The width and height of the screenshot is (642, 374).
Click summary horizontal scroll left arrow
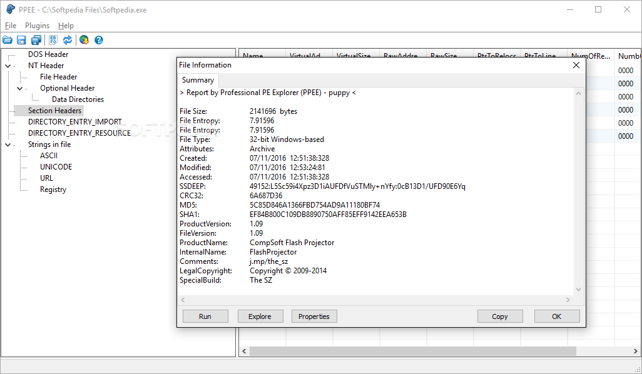[x=183, y=300]
